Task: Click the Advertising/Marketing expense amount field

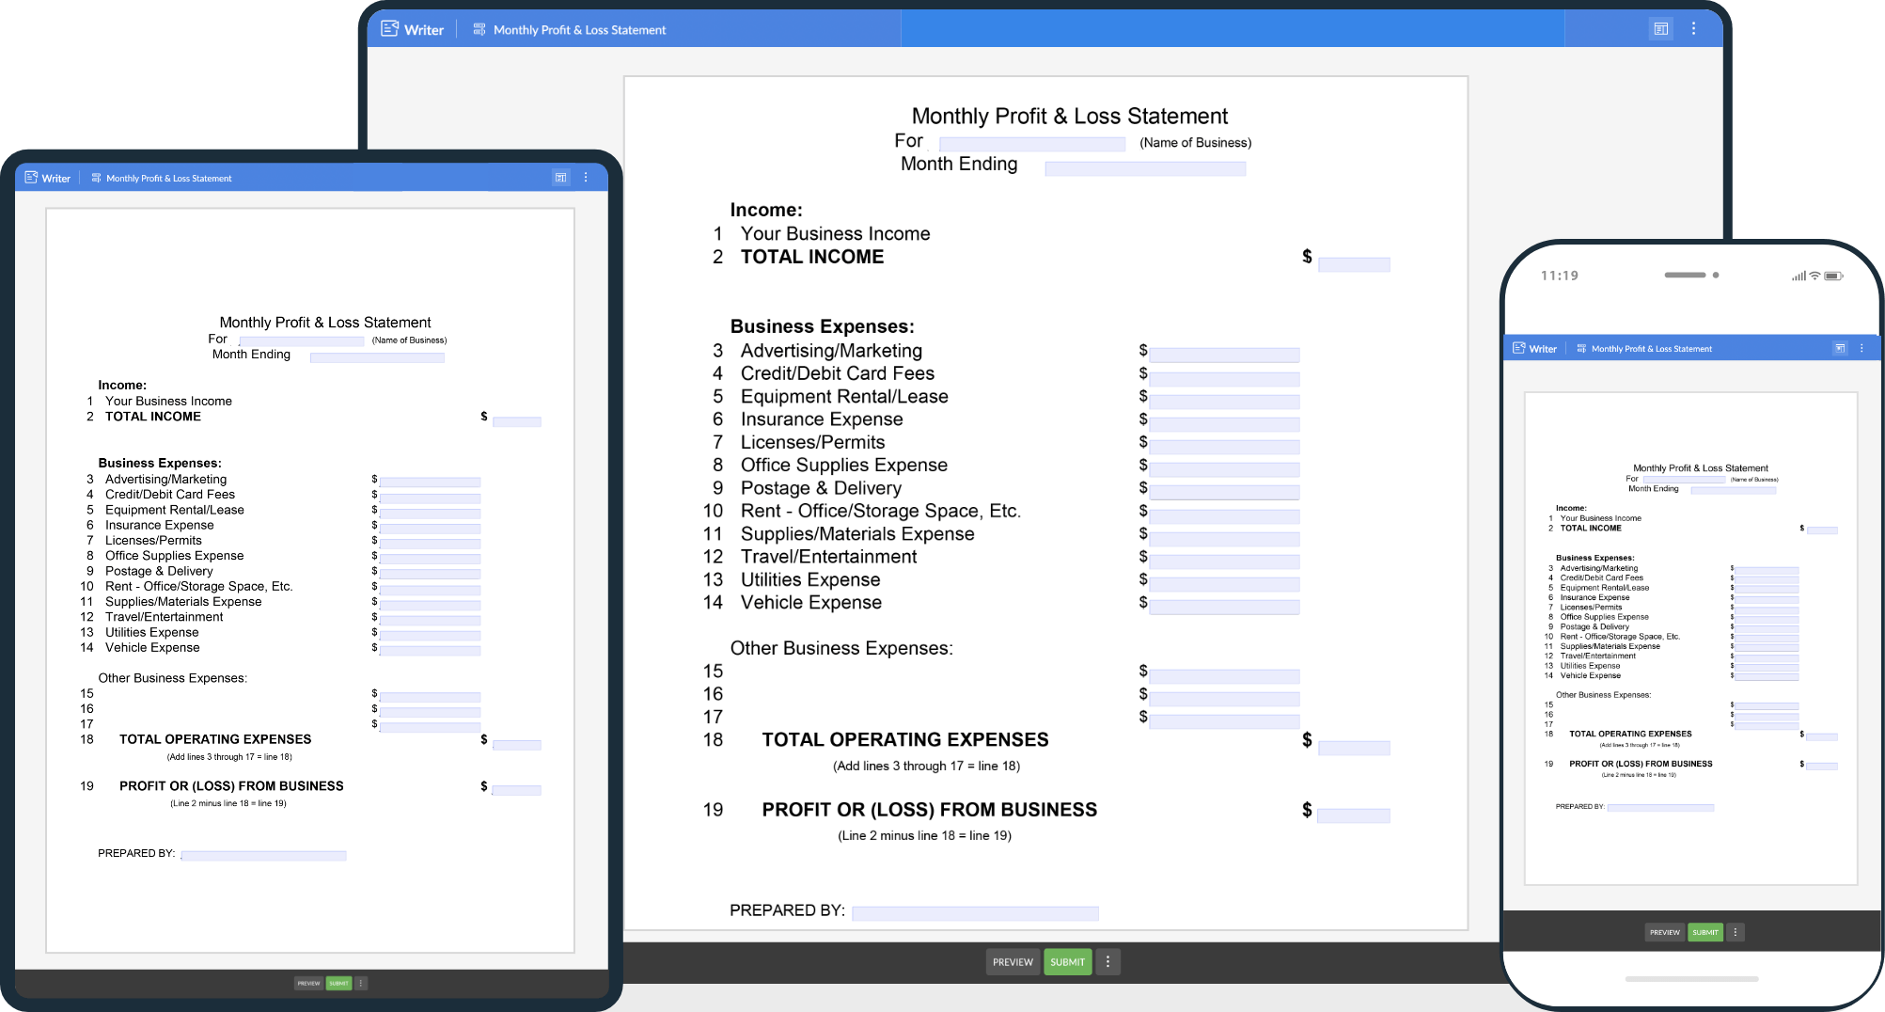Action: [x=1223, y=355]
